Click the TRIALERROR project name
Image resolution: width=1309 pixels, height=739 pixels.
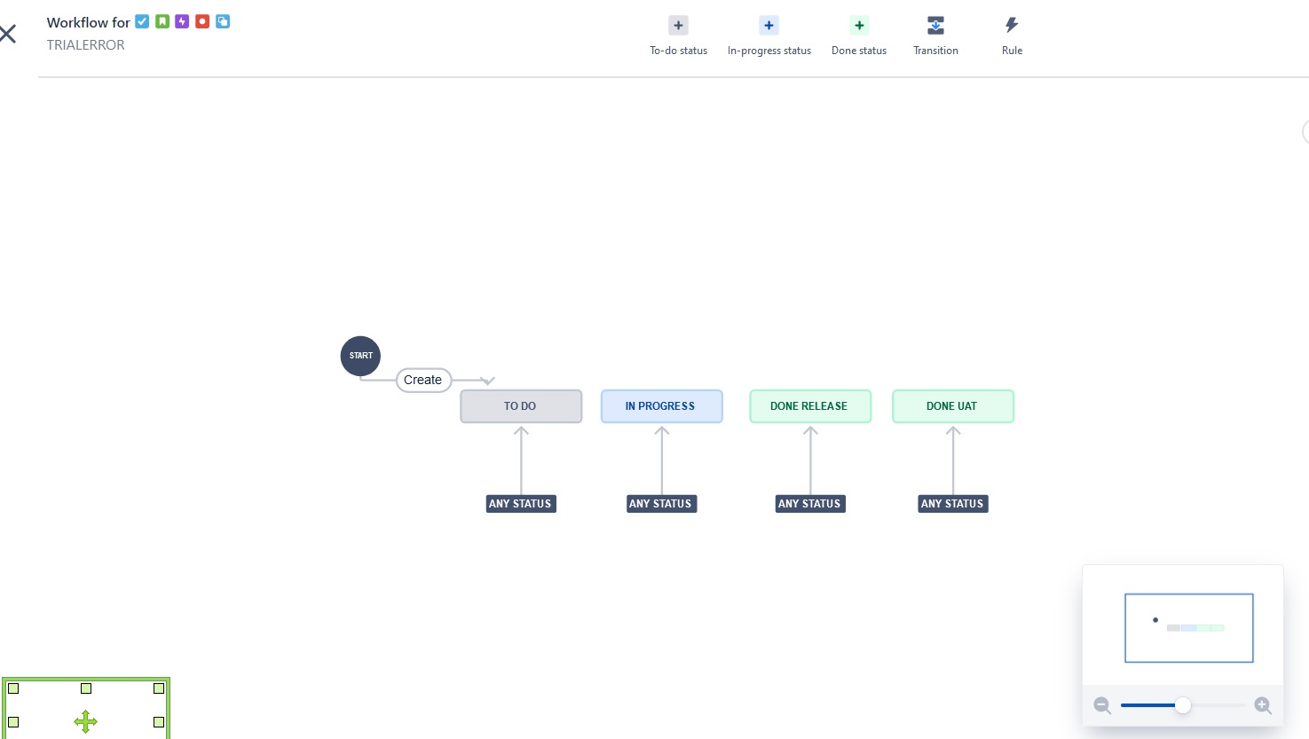86,45
